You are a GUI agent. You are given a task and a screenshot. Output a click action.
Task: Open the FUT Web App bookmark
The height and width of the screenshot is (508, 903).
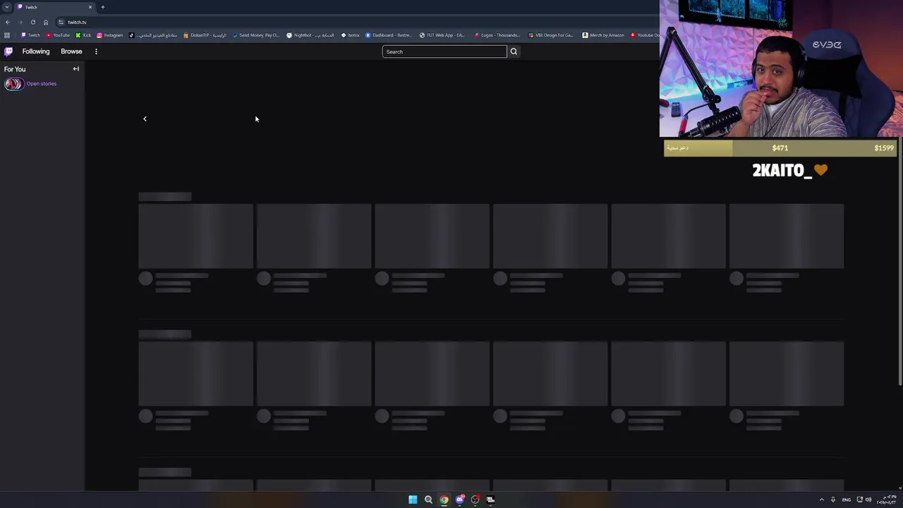442,35
